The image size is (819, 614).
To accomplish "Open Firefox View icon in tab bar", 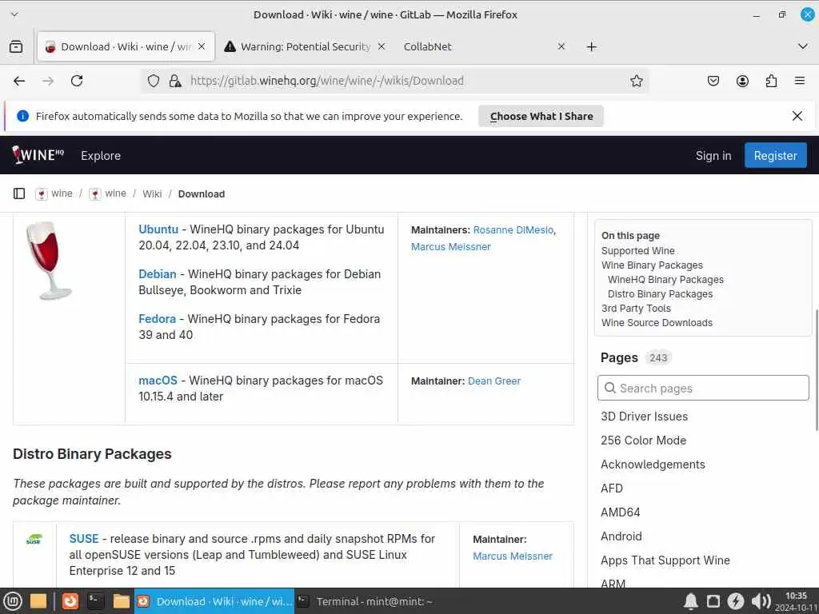I will tap(16, 46).
